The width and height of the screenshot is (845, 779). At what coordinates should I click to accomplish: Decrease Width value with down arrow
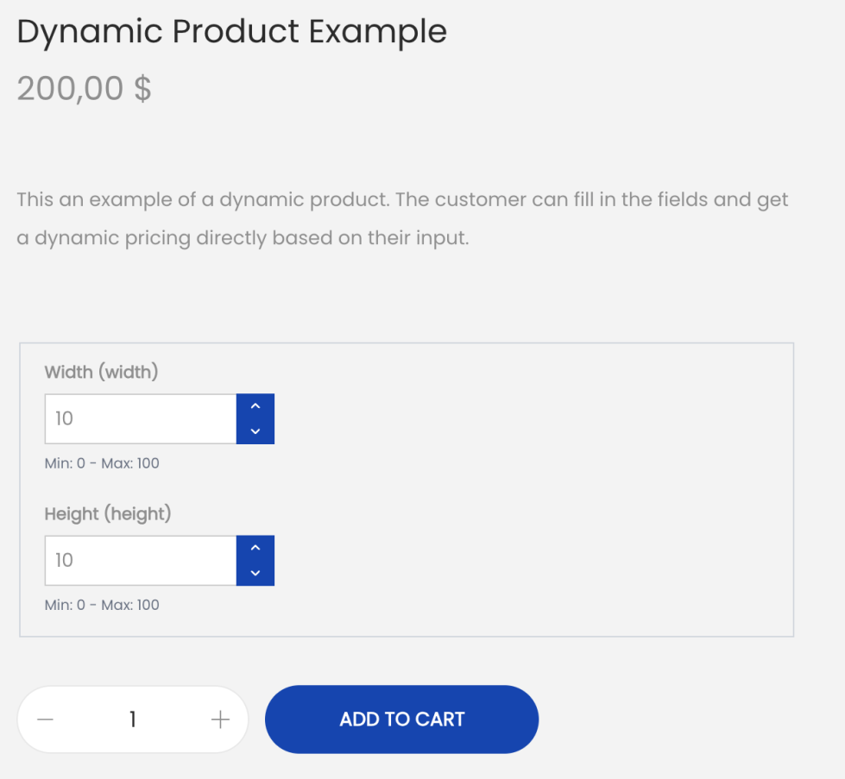pos(255,431)
